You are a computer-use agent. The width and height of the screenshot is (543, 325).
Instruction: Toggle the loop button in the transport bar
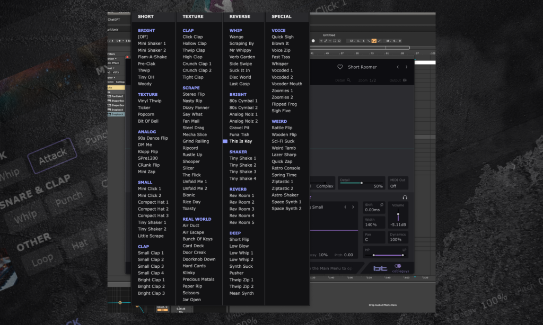click(374, 41)
